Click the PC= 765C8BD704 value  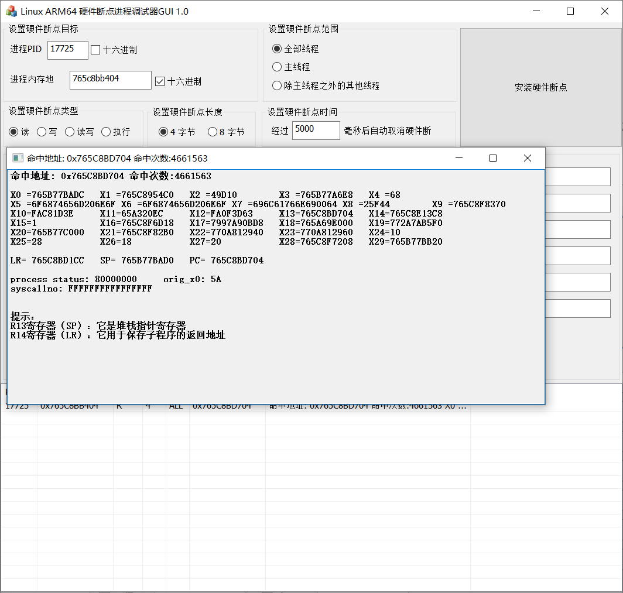click(x=227, y=260)
